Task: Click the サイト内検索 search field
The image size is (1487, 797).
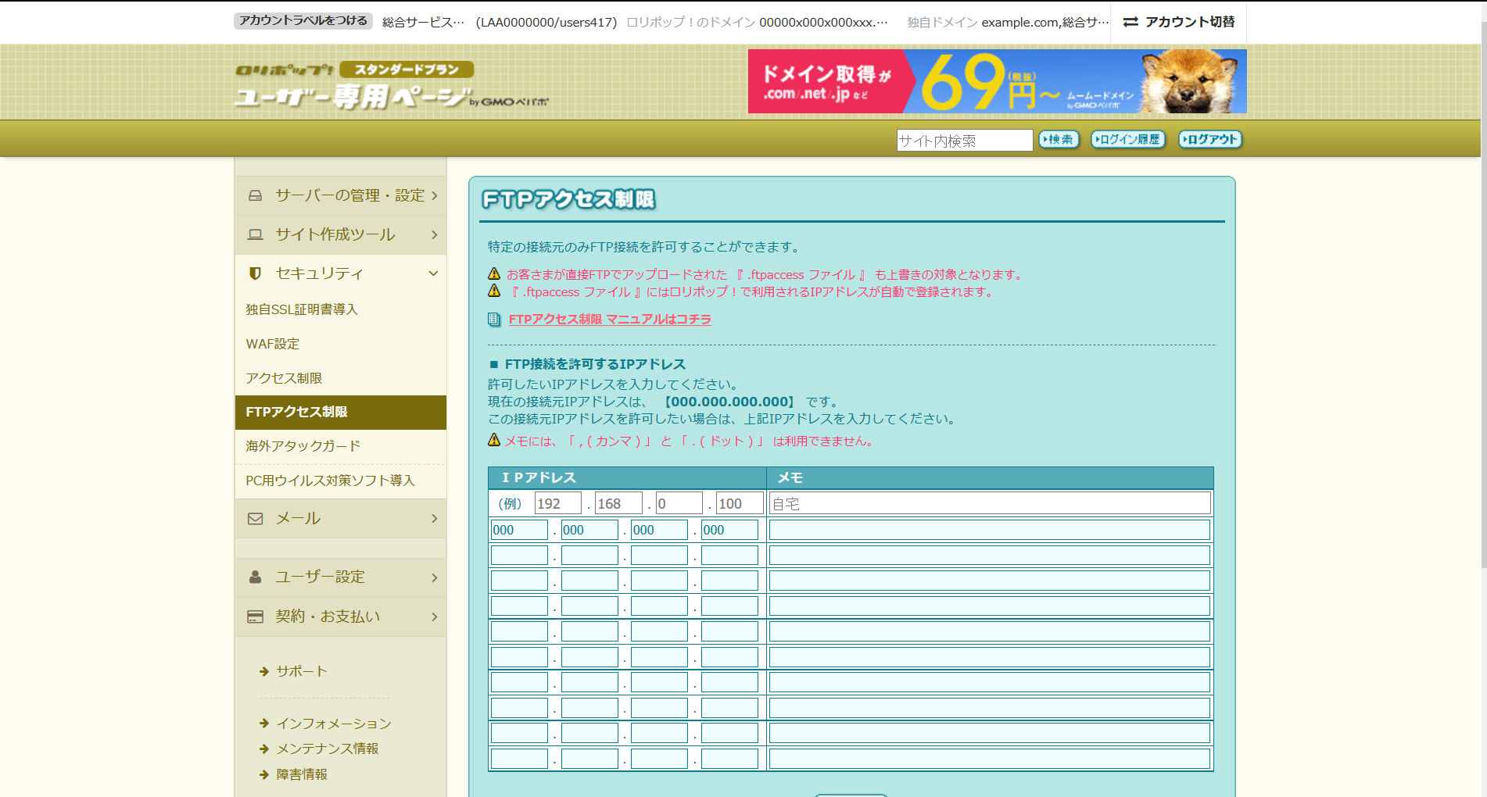Action: [x=964, y=141]
